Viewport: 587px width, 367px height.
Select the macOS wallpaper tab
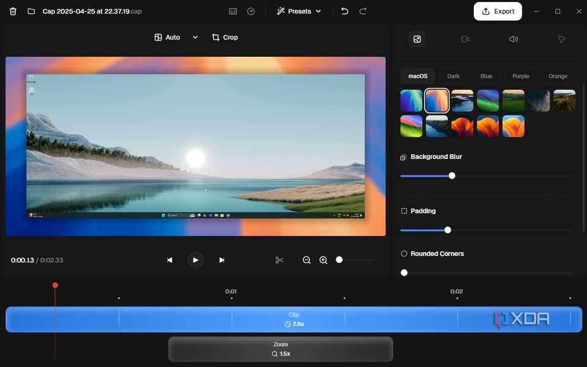(418, 76)
